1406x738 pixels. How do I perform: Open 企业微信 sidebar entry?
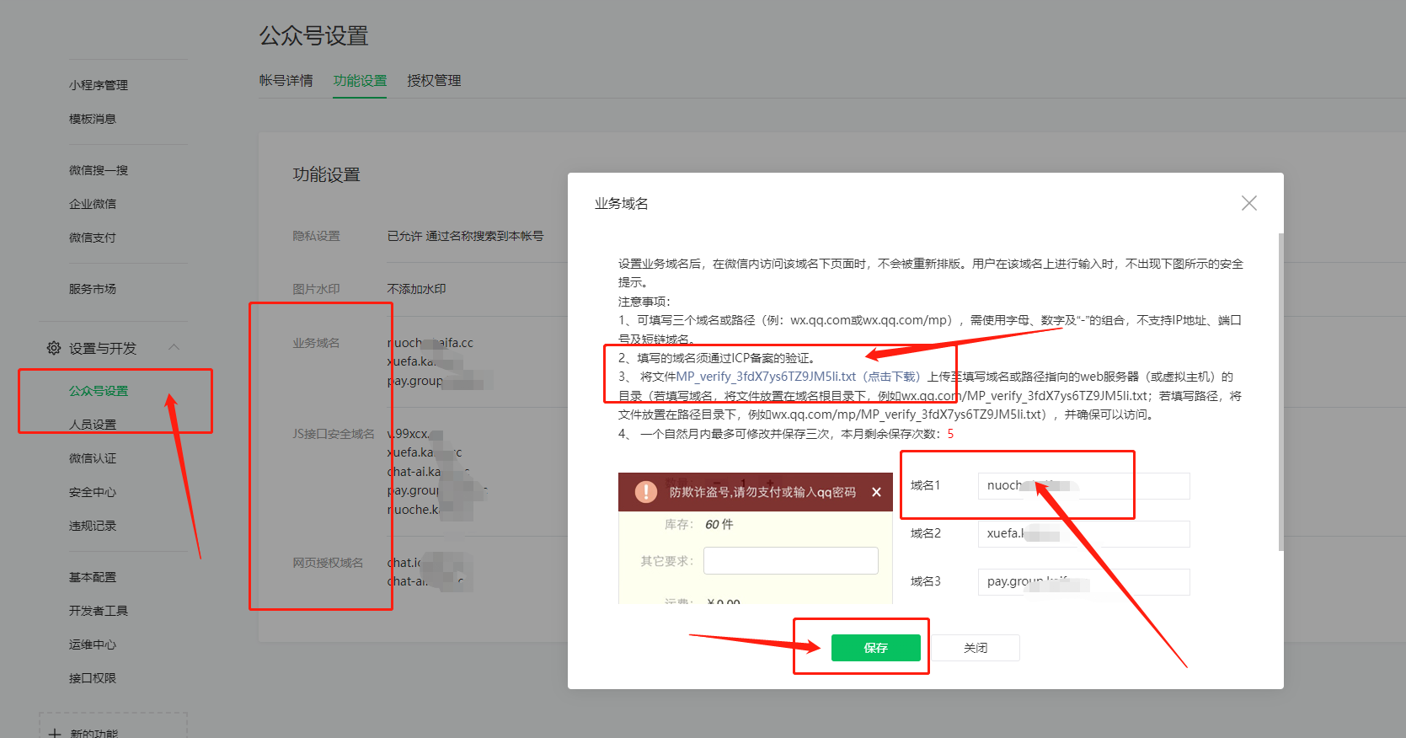point(93,204)
